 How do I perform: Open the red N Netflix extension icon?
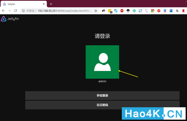coord(183,11)
